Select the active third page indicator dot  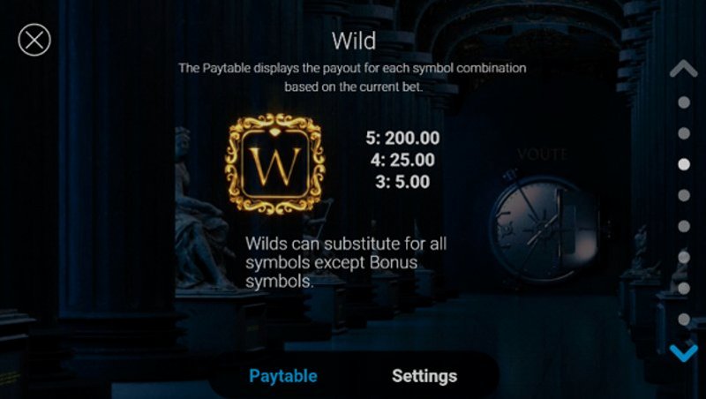(x=684, y=164)
